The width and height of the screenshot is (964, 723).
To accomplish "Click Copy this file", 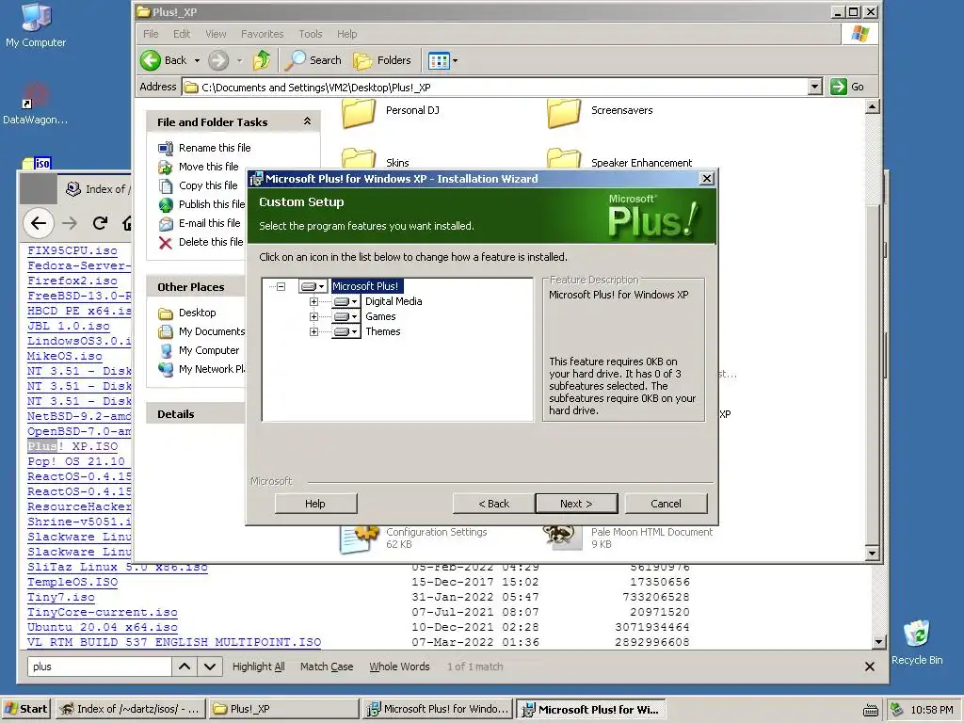I will tap(208, 185).
